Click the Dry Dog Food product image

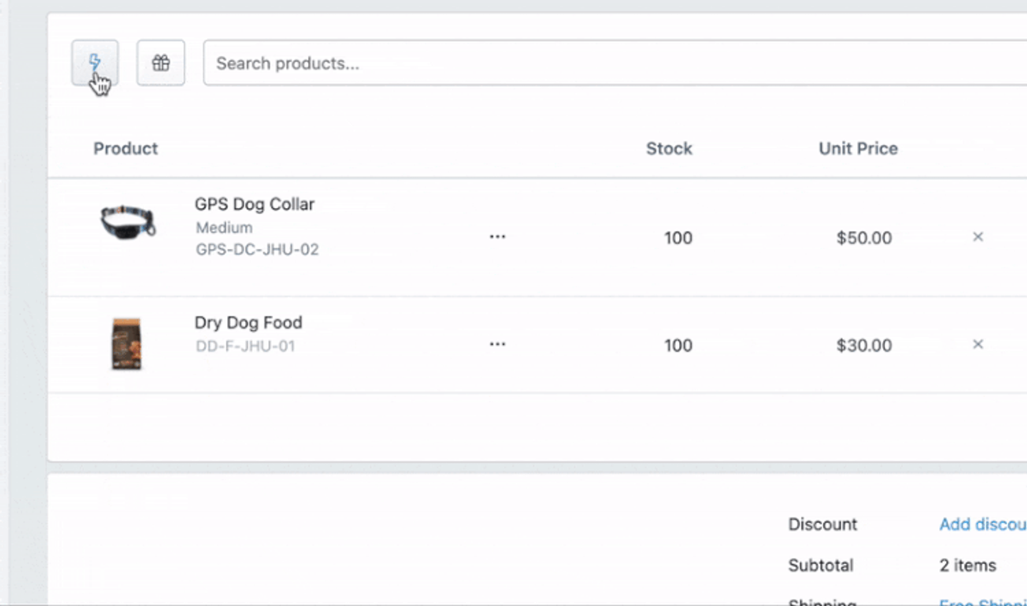pos(126,343)
